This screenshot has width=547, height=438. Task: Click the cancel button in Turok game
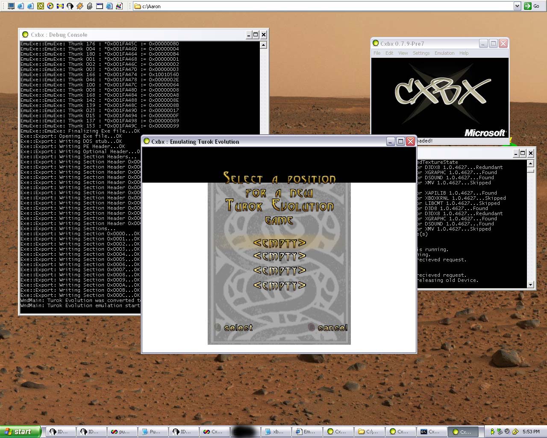coord(328,328)
